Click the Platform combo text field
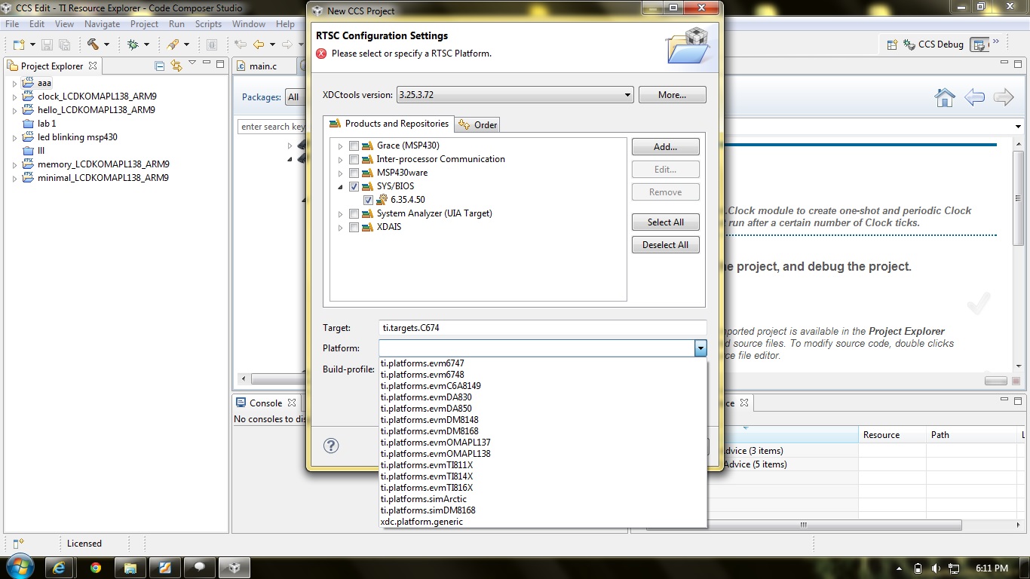Viewport: 1030px width, 579px height. pos(537,348)
